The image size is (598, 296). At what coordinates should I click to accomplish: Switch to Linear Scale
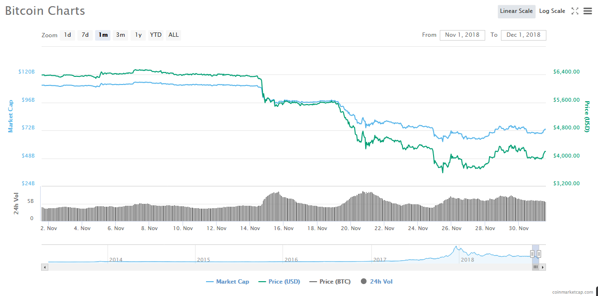pos(516,11)
